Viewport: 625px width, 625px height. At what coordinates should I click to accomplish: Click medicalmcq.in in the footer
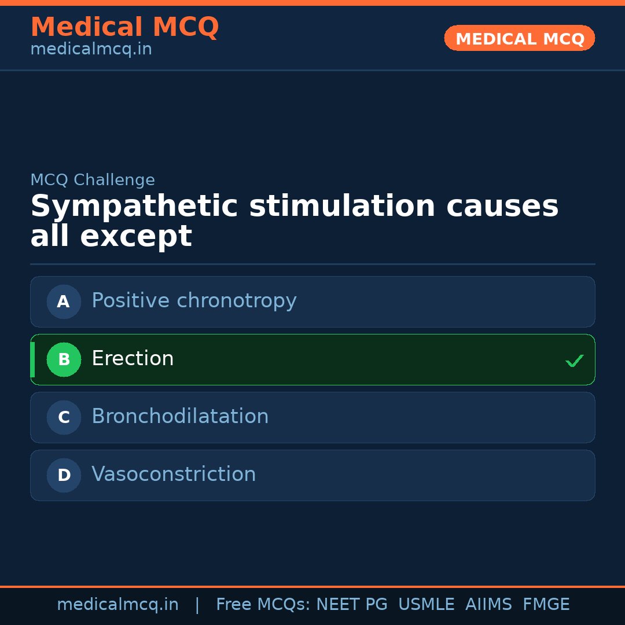point(117,605)
